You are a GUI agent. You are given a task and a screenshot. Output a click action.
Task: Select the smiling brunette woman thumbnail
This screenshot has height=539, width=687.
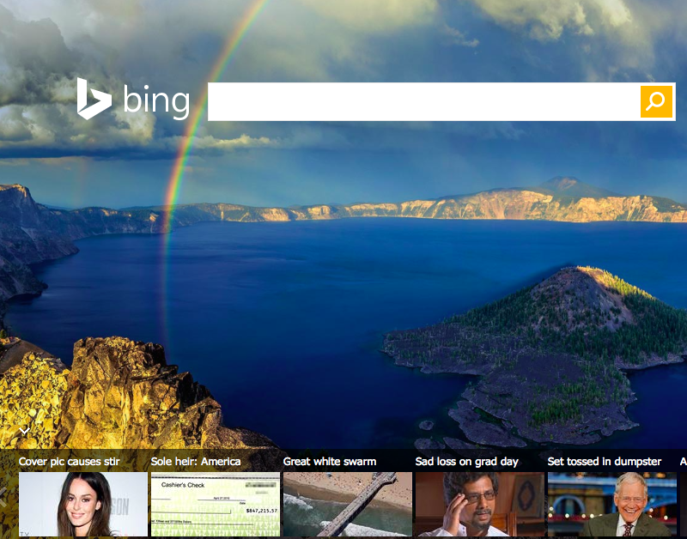(x=83, y=504)
